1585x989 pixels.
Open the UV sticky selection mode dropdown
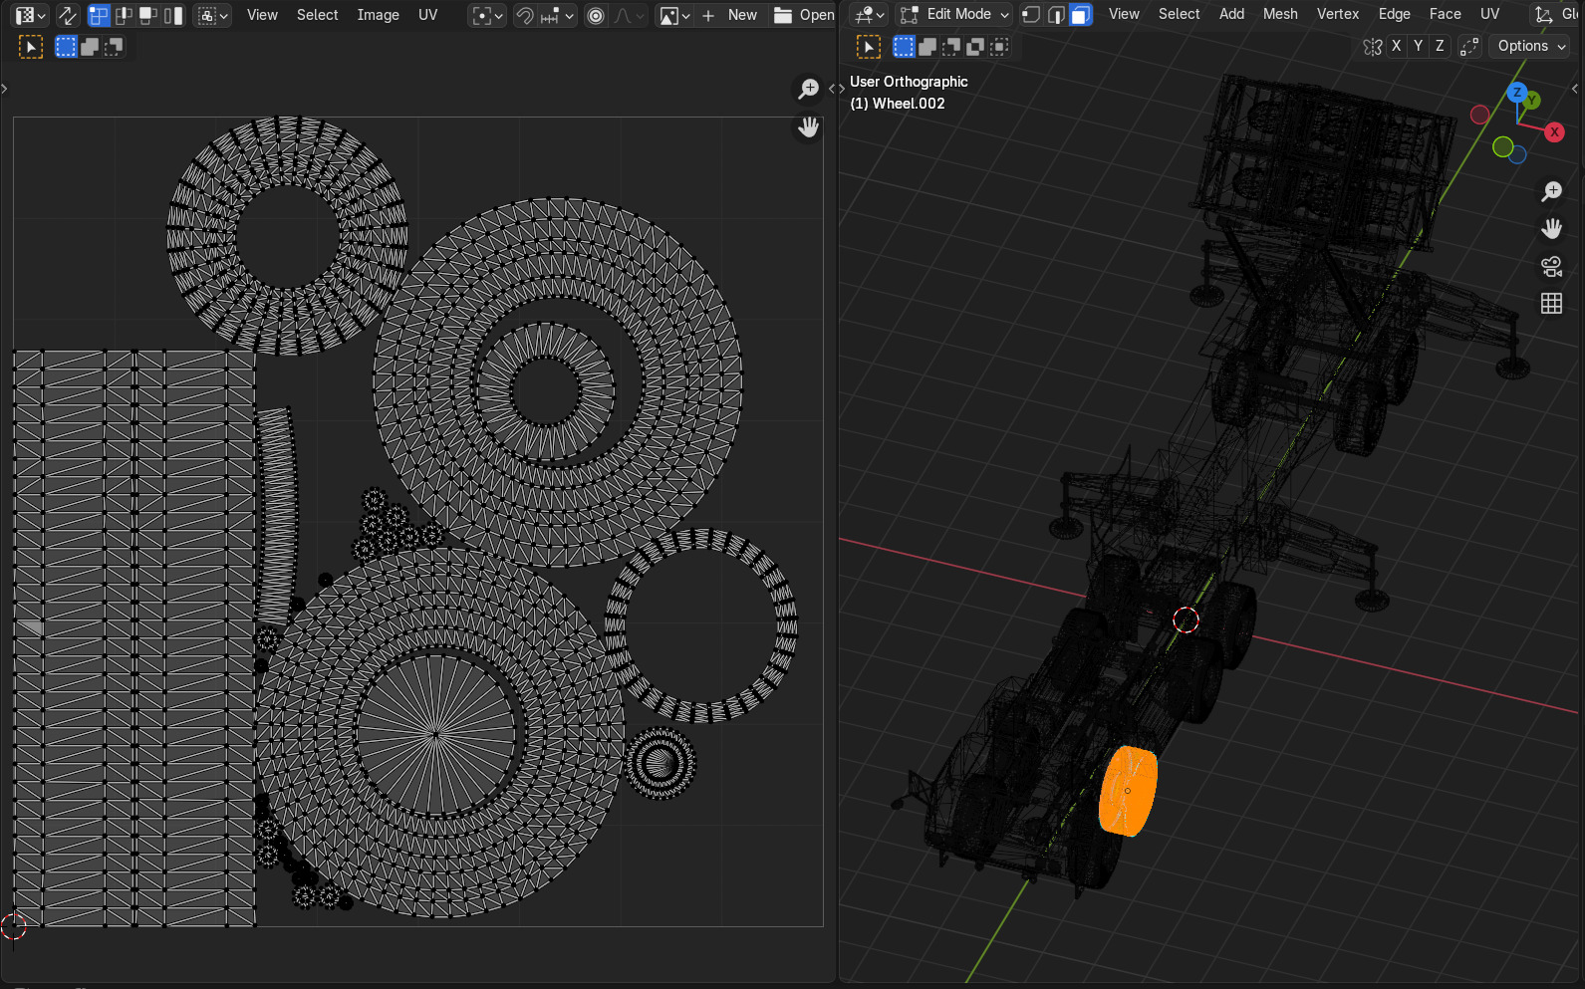click(x=212, y=15)
